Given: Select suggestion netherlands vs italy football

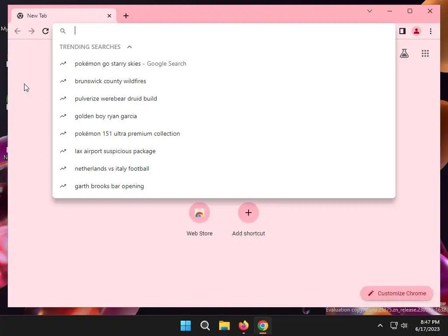Looking at the screenshot, I should click(224, 168).
